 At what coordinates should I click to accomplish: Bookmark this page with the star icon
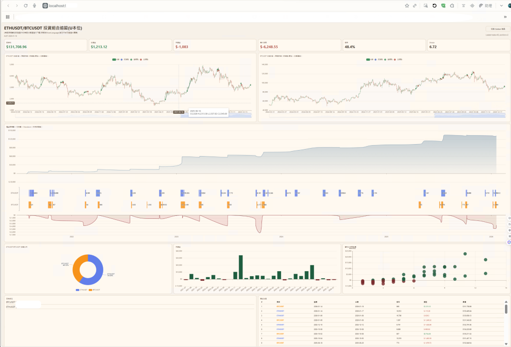pos(407,5)
